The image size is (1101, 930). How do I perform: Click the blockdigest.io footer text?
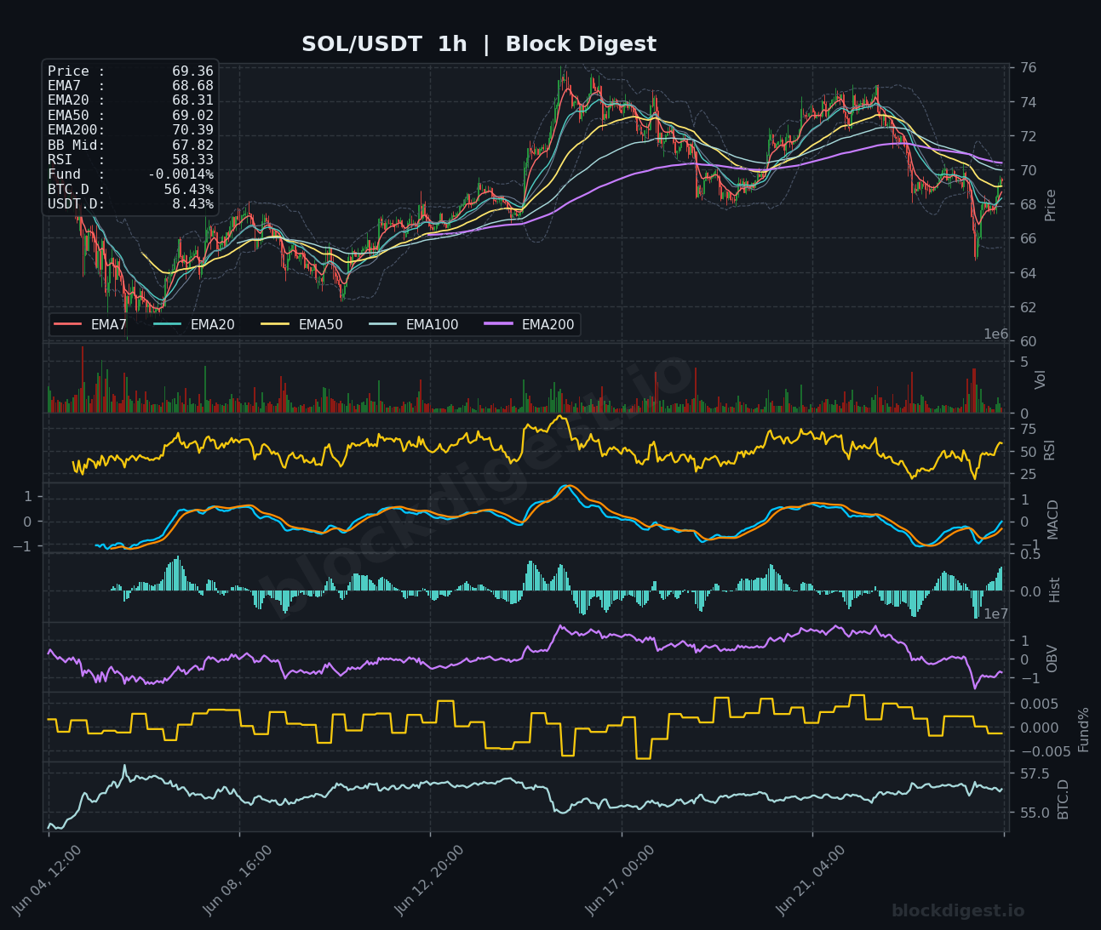tap(958, 910)
